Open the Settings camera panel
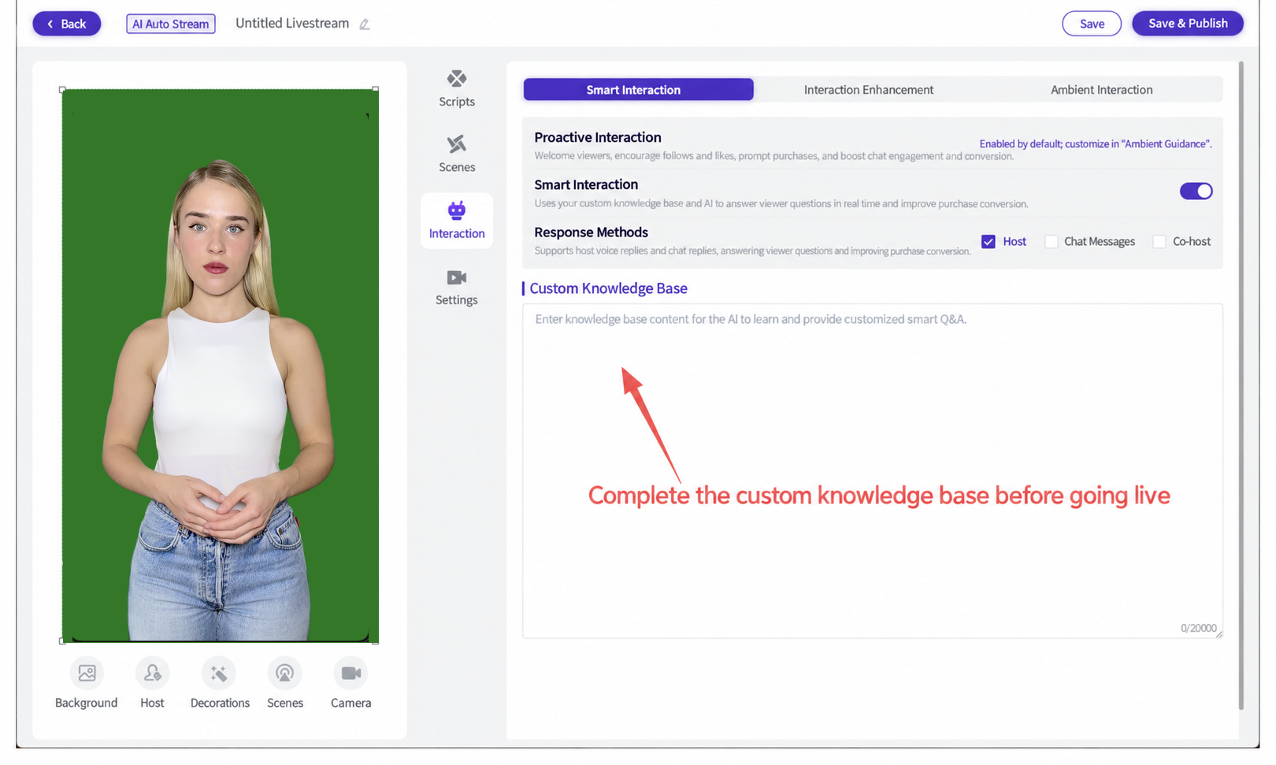The width and height of the screenshot is (1276, 765). click(x=457, y=287)
